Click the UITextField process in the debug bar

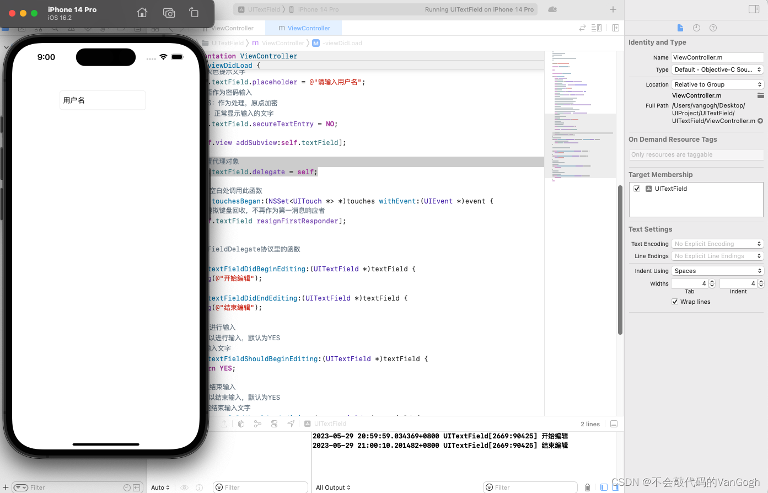tap(325, 424)
